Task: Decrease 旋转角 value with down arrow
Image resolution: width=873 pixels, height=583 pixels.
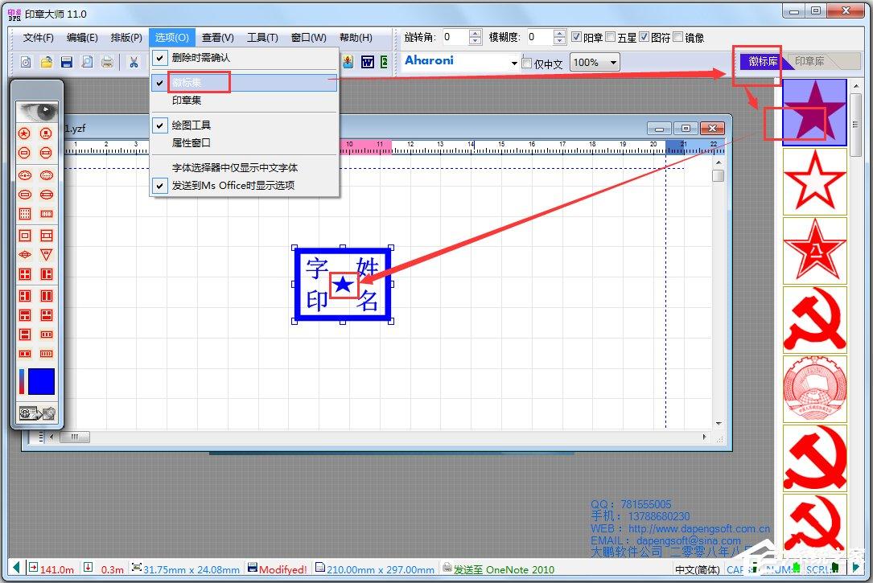Action: click(x=475, y=41)
